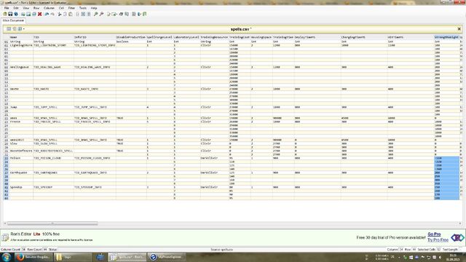Click the Pro version logo icon
Screen dimensions: 466x262
tap(457, 237)
